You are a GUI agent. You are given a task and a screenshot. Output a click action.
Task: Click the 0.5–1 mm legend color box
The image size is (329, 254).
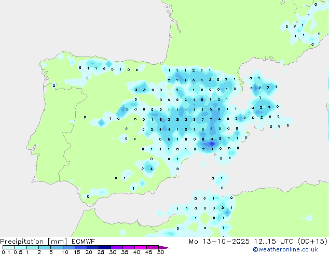tap(21, 247)
